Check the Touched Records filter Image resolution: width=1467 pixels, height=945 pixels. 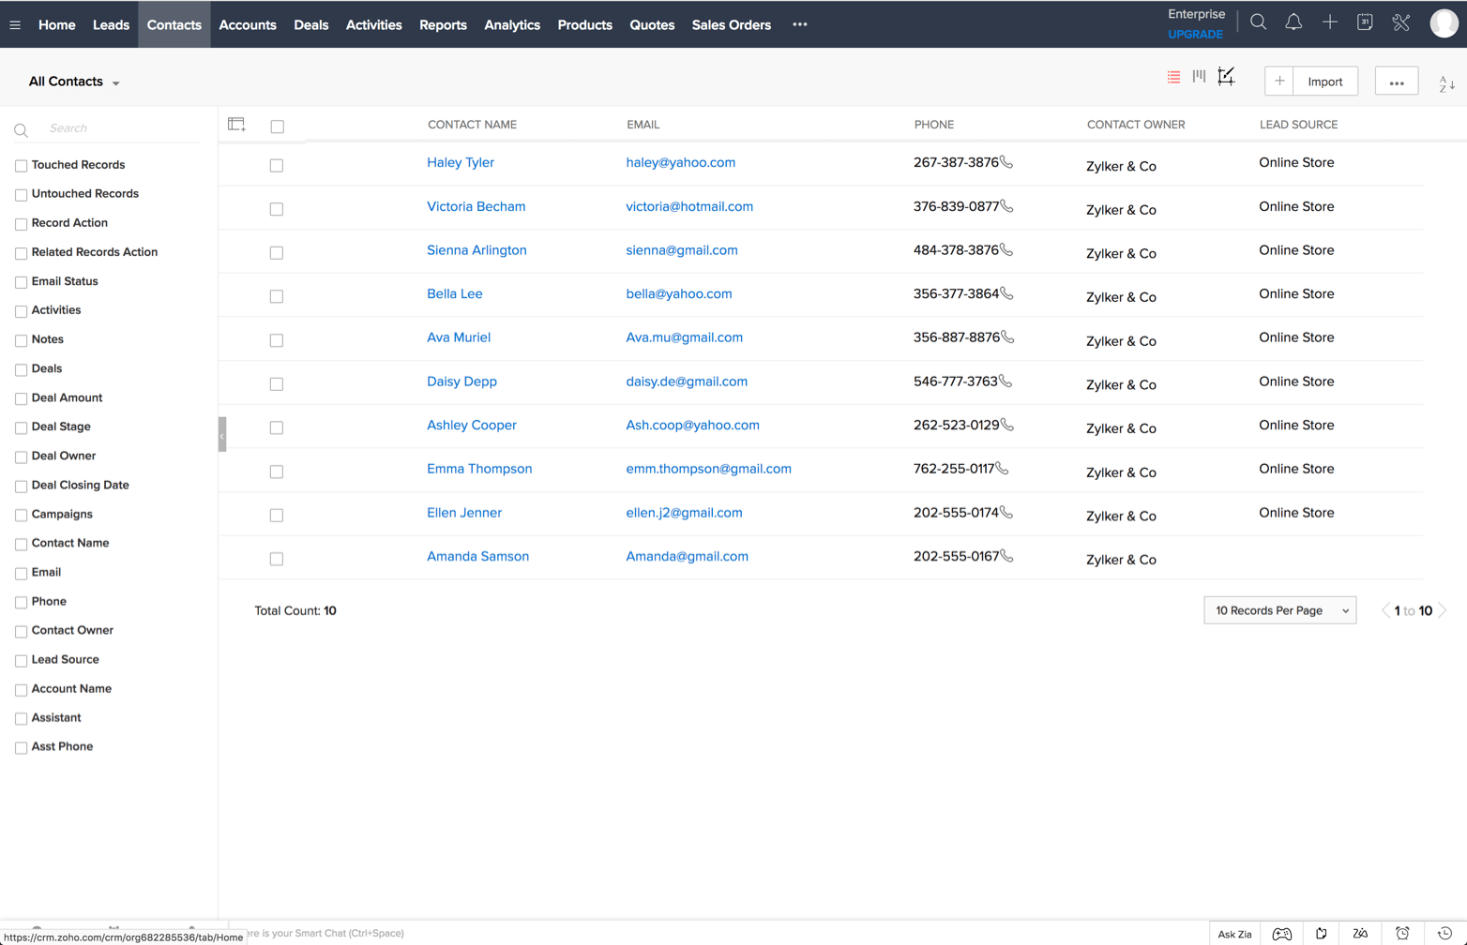click(21, 166)
